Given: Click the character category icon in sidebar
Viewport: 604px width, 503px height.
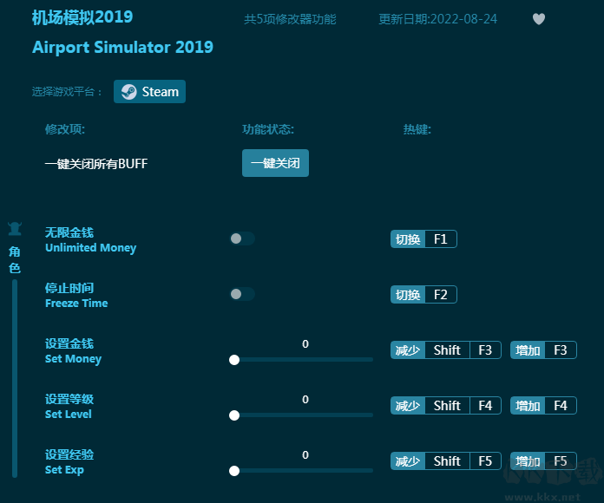Looking at the screenshot, I should coord(15,230).
